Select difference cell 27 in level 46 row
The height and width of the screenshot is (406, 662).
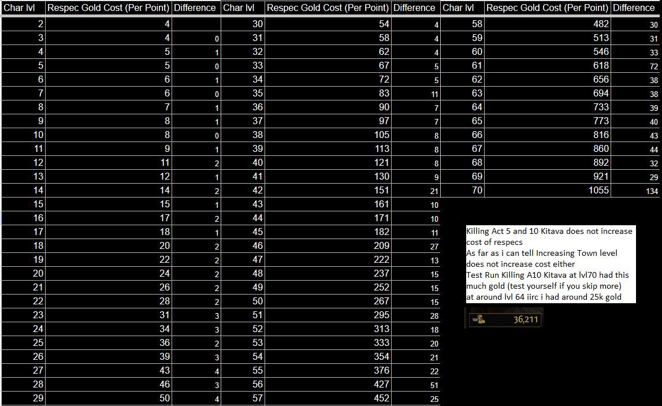click(x=416, y=245)
